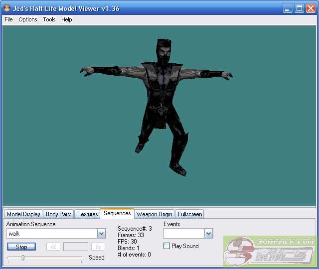Open the Help menu

tap(67, 19)
